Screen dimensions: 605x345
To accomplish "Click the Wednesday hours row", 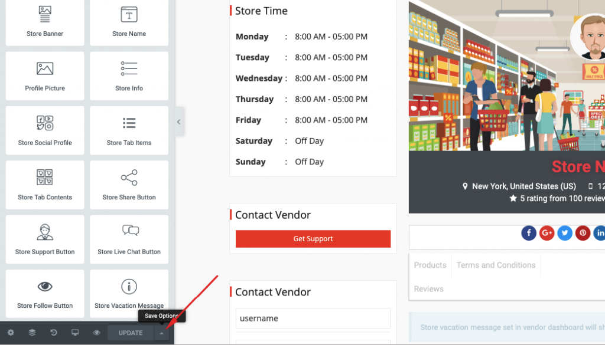I will coord(301,78).
